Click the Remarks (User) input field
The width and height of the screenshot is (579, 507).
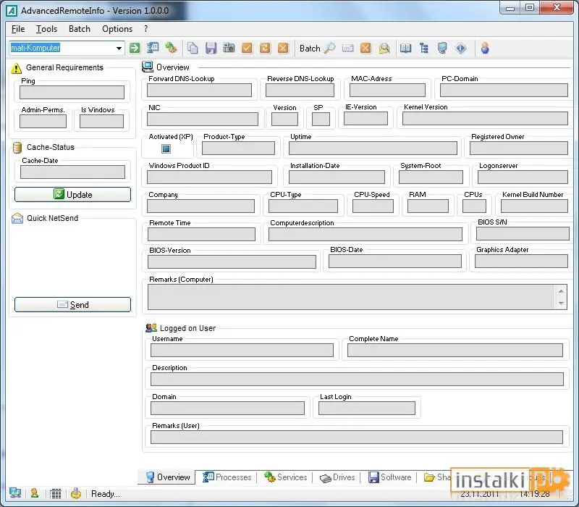(357, 437)
